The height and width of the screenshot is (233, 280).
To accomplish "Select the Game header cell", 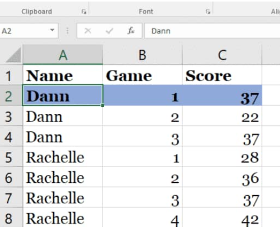I will click(143, 76).
